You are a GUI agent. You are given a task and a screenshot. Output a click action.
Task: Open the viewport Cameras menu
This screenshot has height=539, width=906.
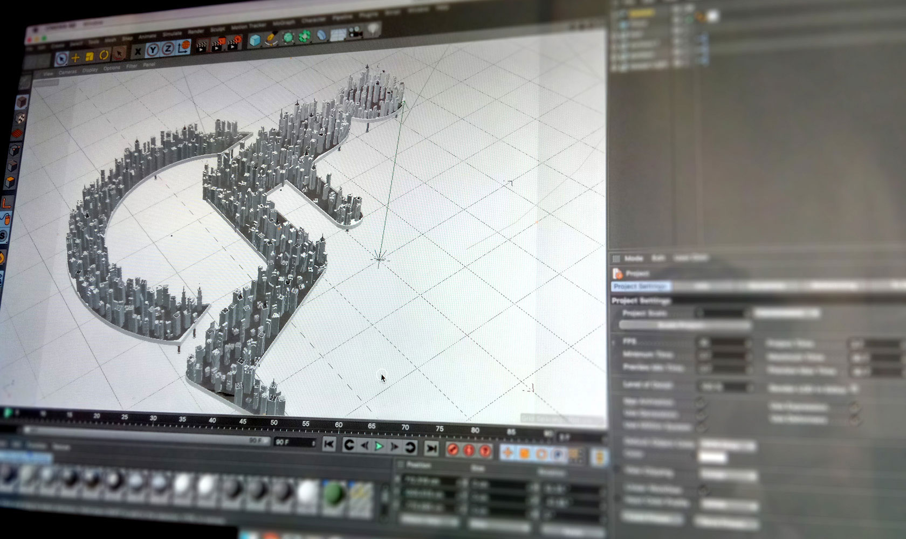[x=67, y=72]
